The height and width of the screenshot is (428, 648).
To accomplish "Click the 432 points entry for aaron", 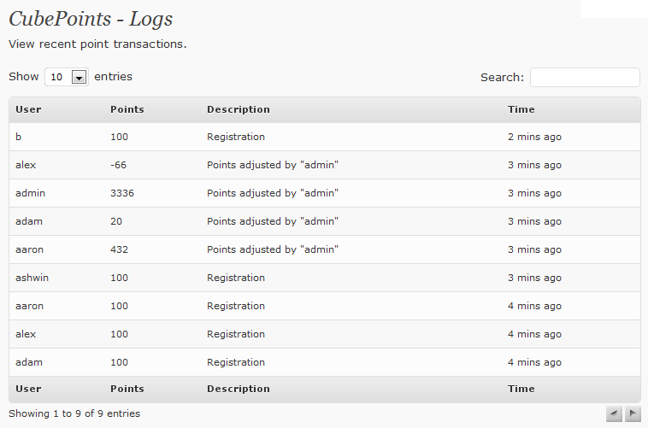I will (120, 249).
